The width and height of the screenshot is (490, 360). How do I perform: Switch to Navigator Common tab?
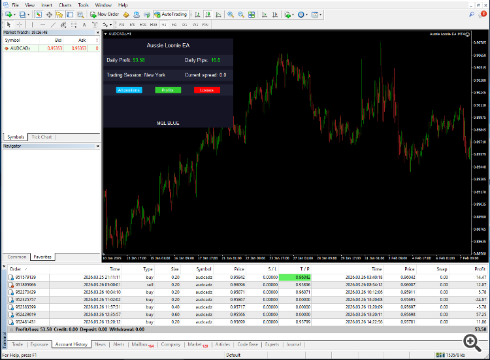(x=17, y=257)
